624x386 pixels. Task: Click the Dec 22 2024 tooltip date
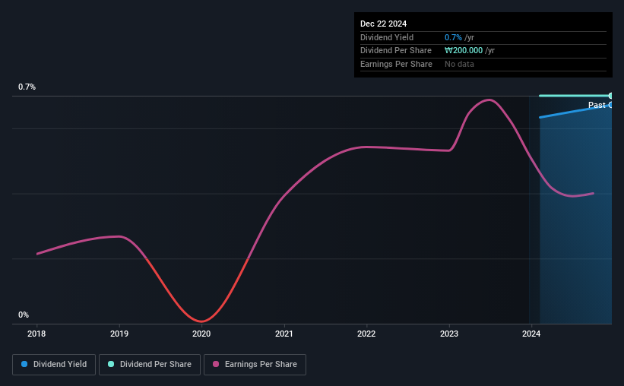[x=383, y=24]
